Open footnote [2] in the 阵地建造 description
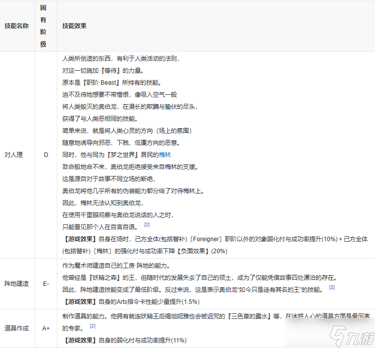Image resolution: width=375 pixels, height=348 pixels. [x=332, y=287]
